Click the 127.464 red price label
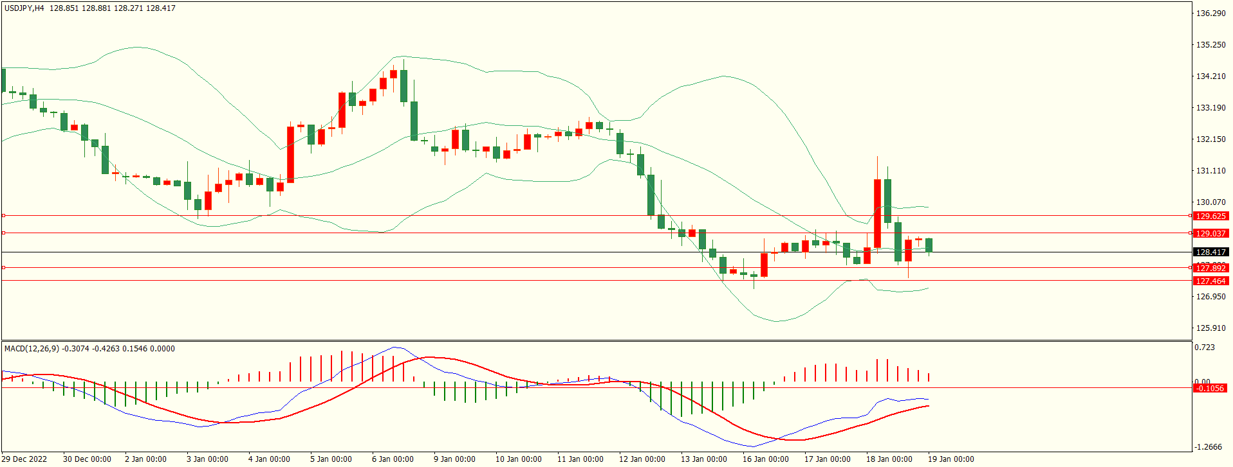 click(1210, 281)
